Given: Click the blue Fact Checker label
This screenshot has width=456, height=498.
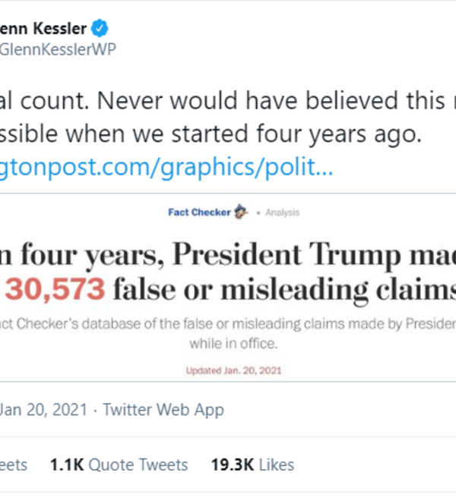Looking at the screenshot, I should pos(199,213).
